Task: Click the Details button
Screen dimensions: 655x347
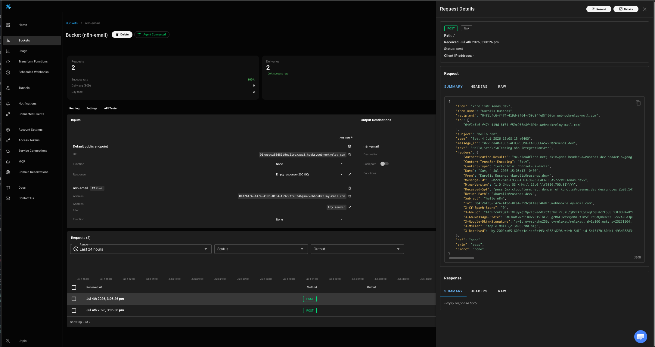Action: point(626,9)
